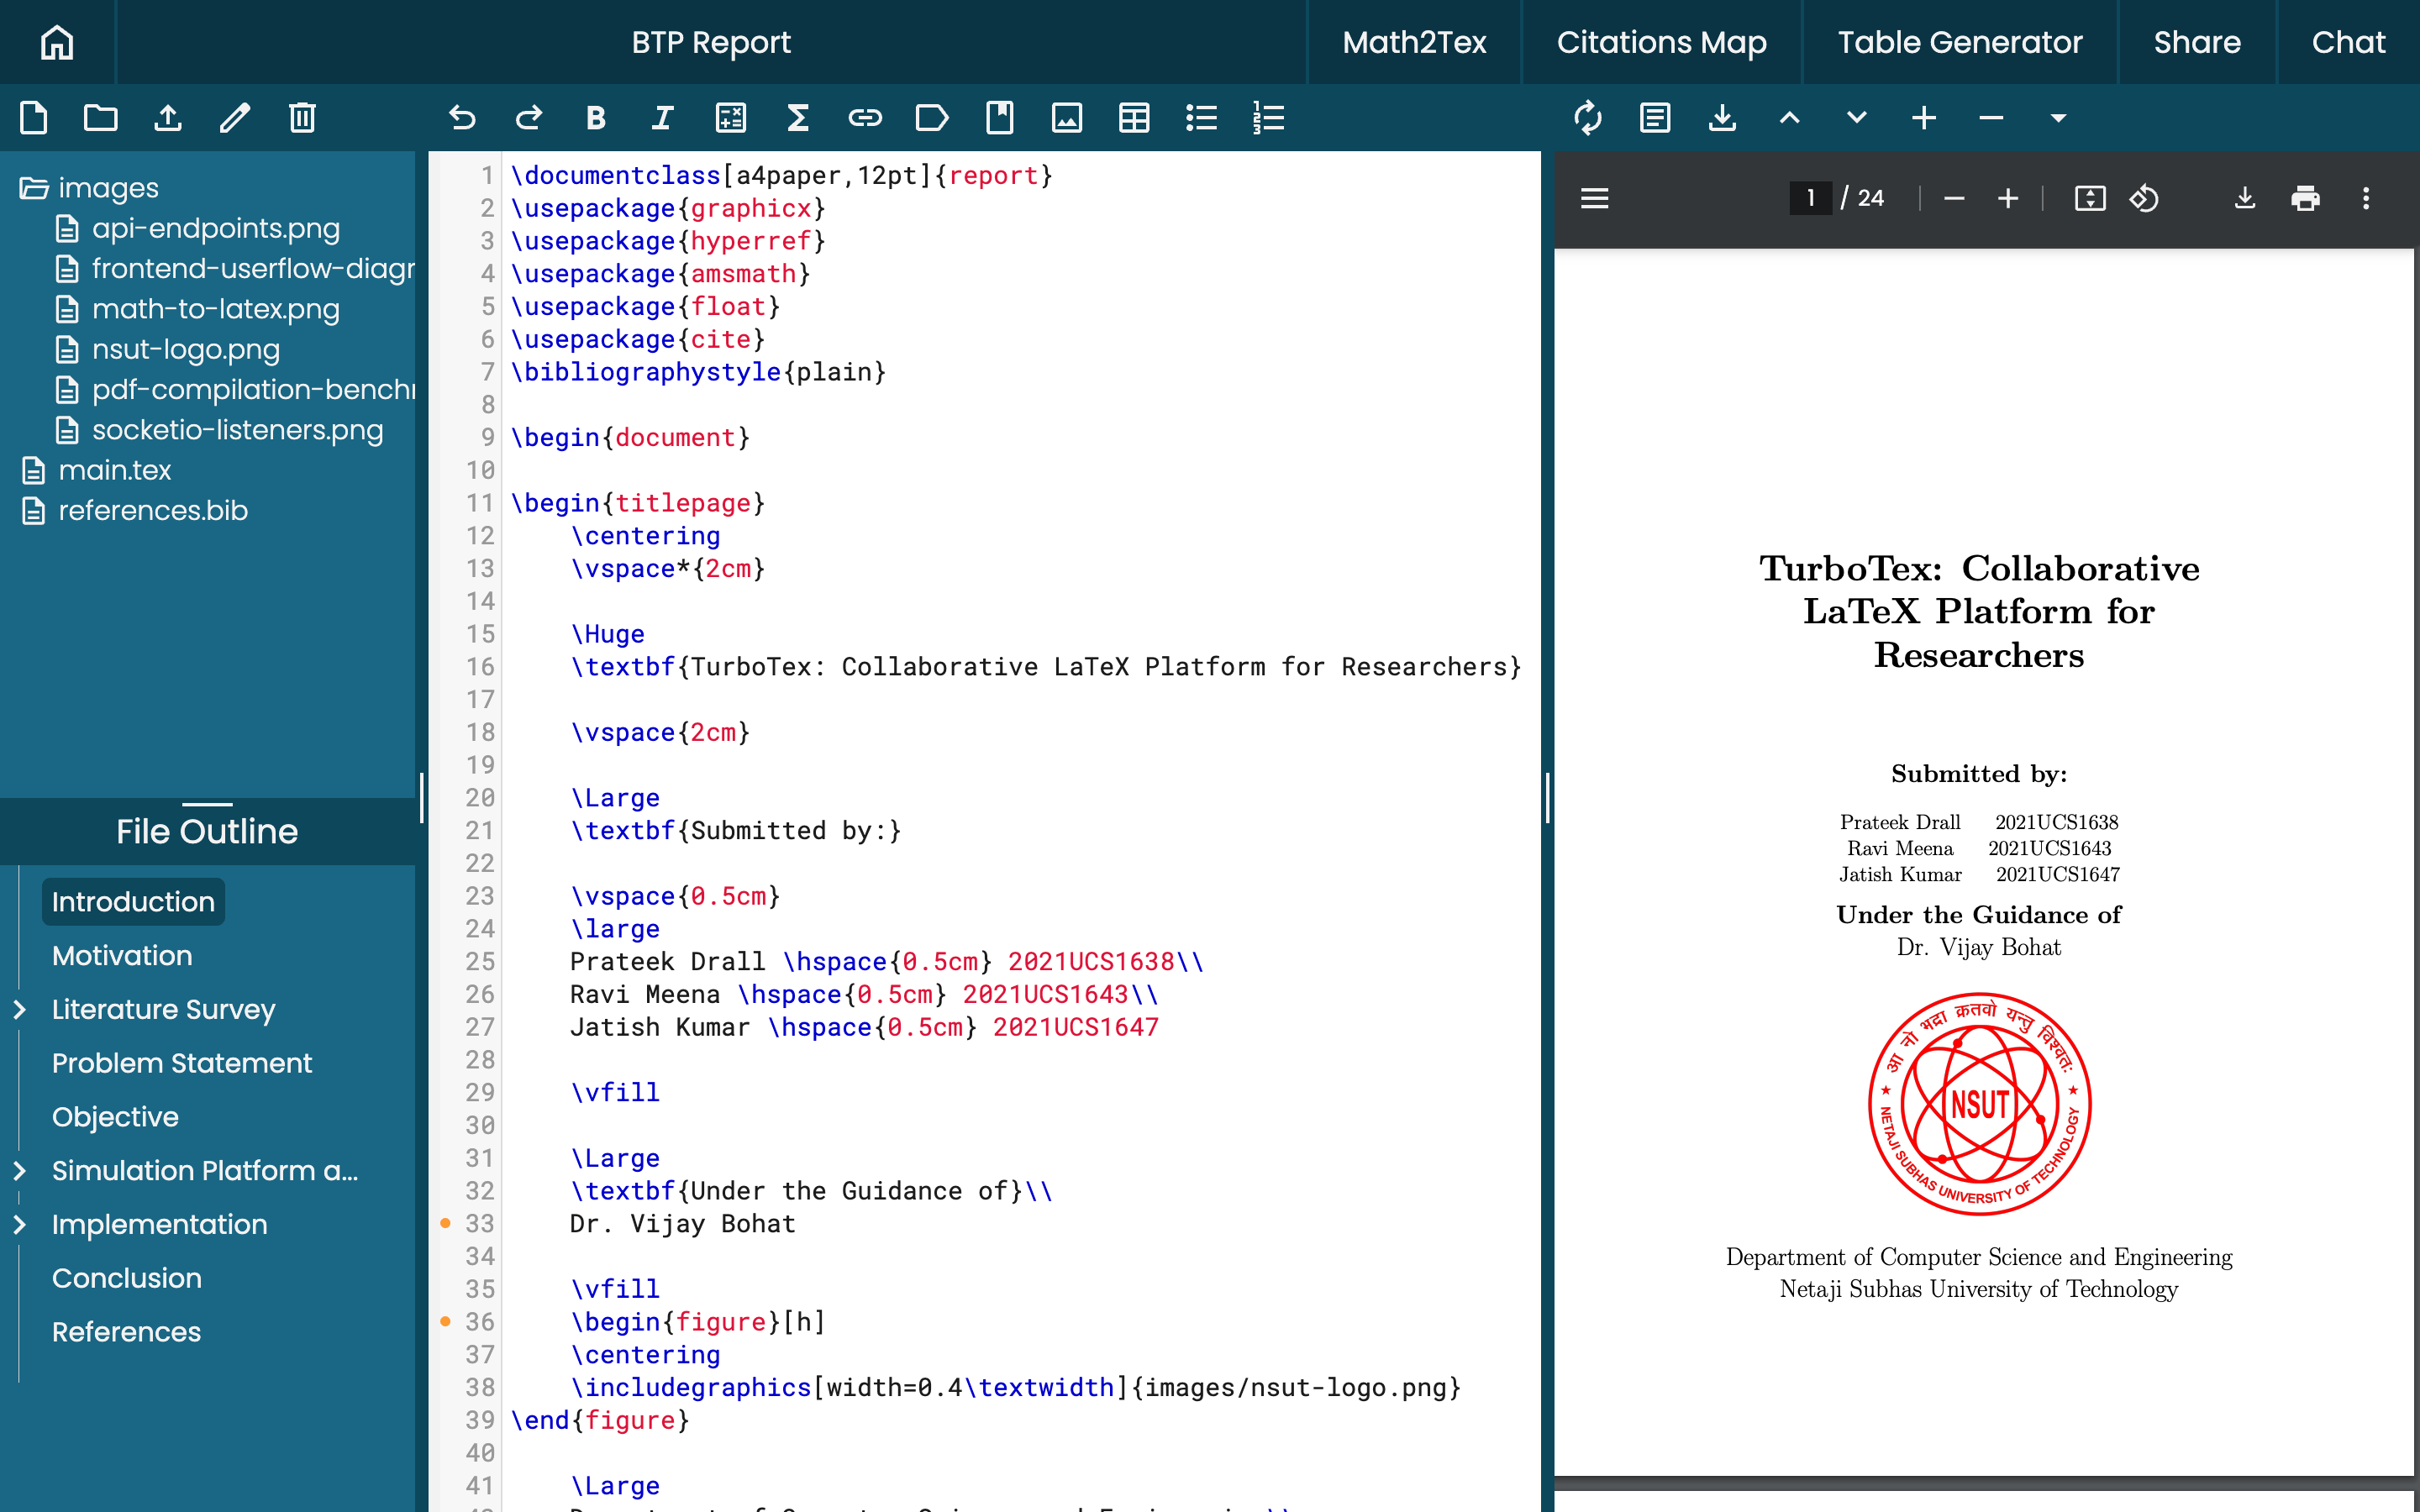Insert a label tag
The width and height of the screenshot is (2420, 1512).
[x=932, y=118]
